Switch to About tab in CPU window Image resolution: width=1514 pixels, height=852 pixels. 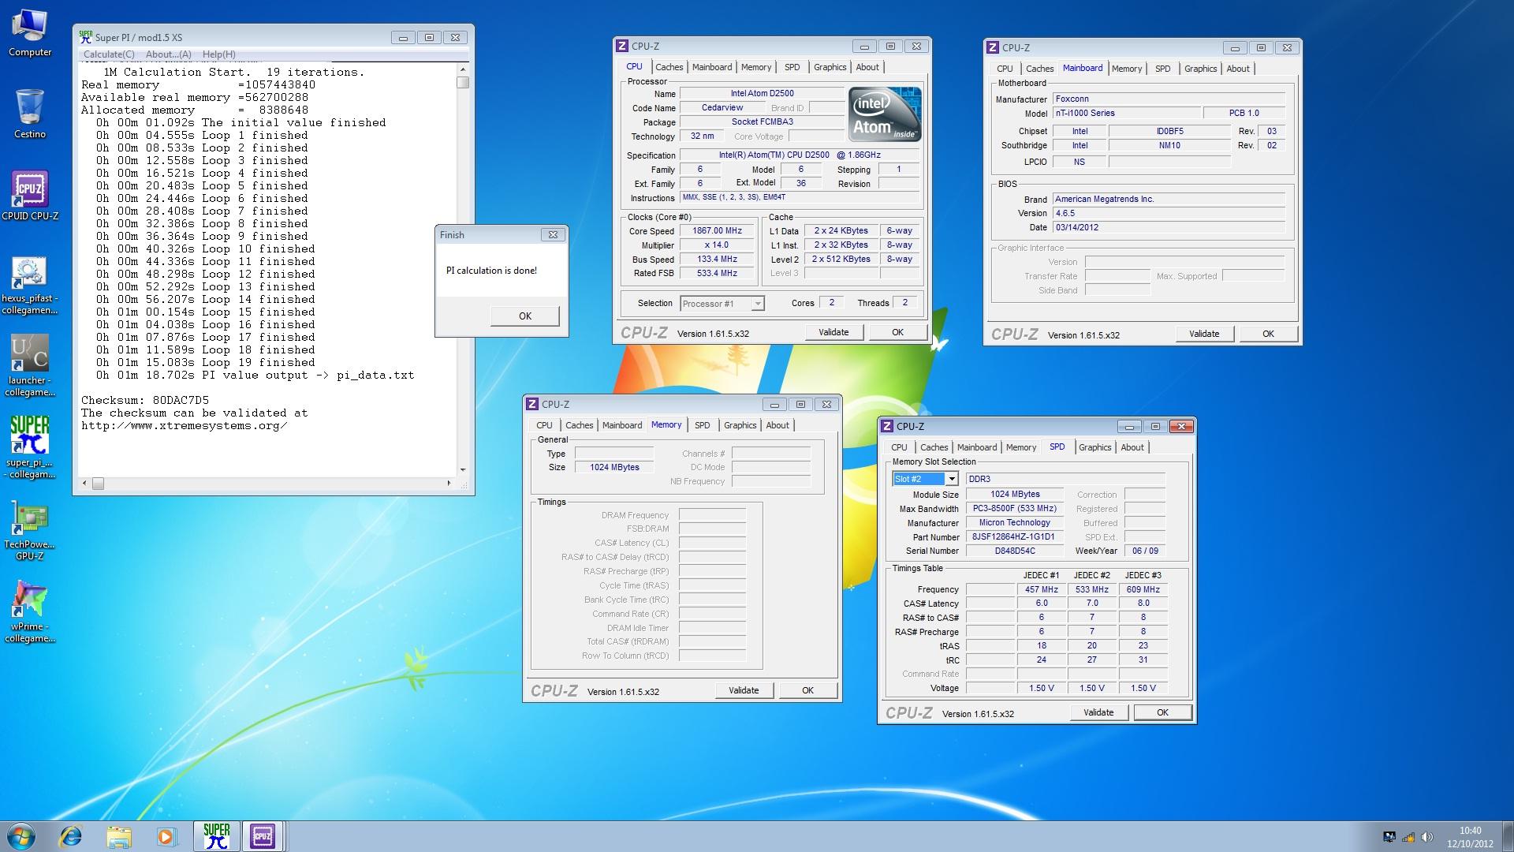(x=867, y=67)
